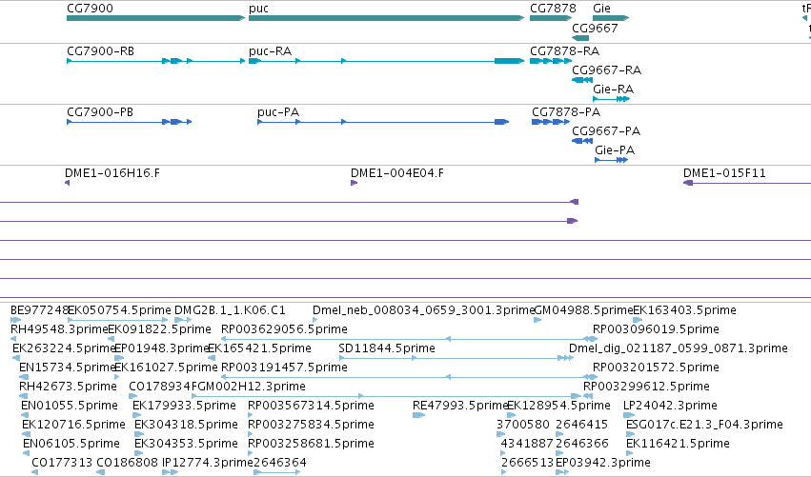Click the CG7878-RA transcript label
811x477 pixels.
[x=564, y=51]
